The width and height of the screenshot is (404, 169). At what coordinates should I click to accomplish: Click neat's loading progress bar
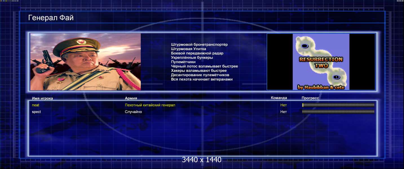click(x=338, y=105)
